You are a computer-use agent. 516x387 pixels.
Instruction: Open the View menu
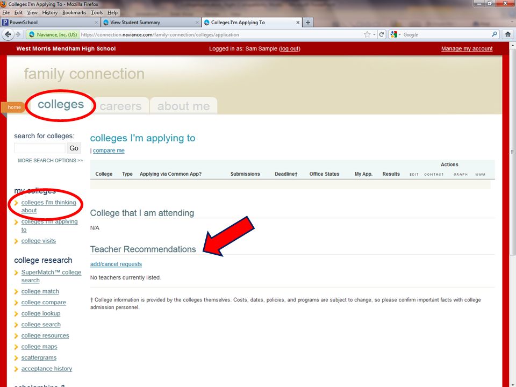pos(32,12)
